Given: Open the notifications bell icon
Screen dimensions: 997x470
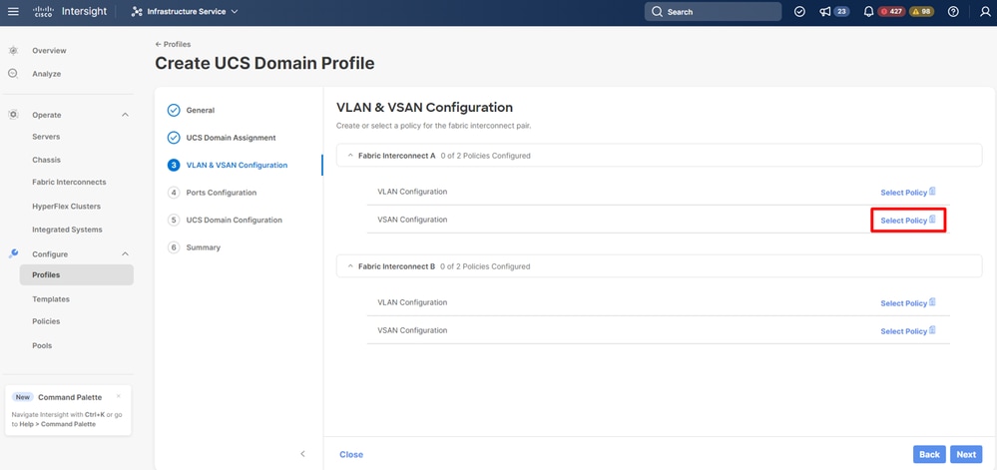Looking at the screenshot, I should (x=868, y=11).
